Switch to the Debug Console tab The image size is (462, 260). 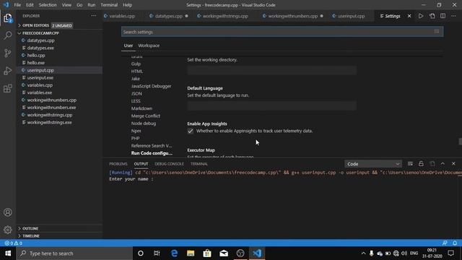pyautogui.click(x=169, y=164)
